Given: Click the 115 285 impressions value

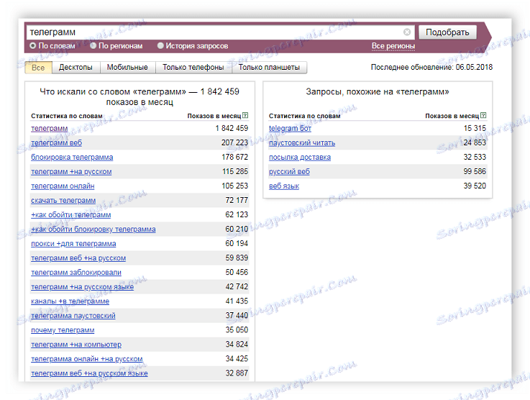Looking at the screenshot, I should [235, 171].
